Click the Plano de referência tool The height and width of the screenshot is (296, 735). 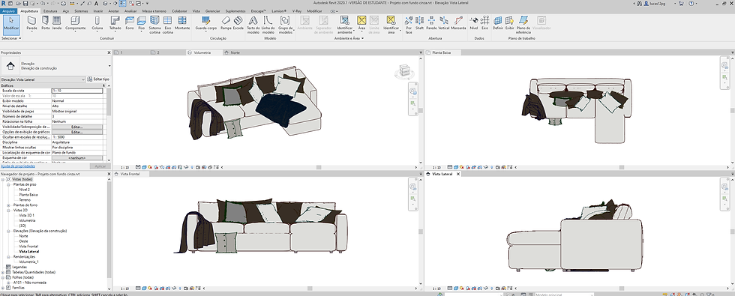[x=523, y=24]
